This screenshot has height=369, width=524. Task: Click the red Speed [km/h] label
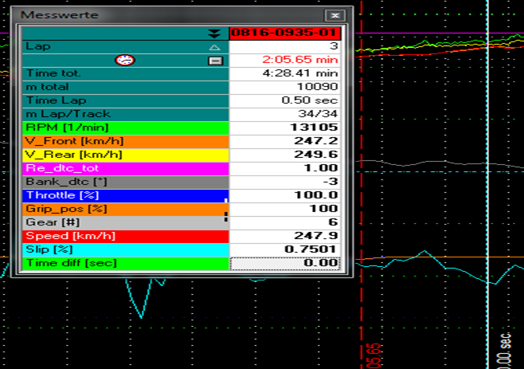point(125,236)
